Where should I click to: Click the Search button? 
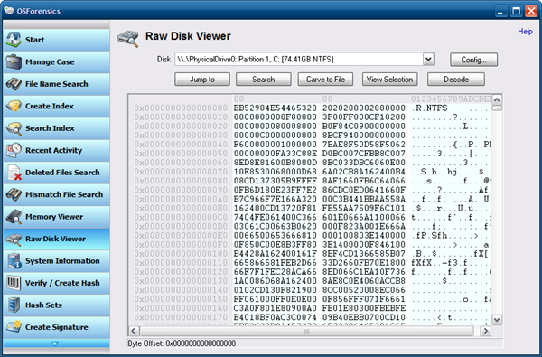(264, 80)
